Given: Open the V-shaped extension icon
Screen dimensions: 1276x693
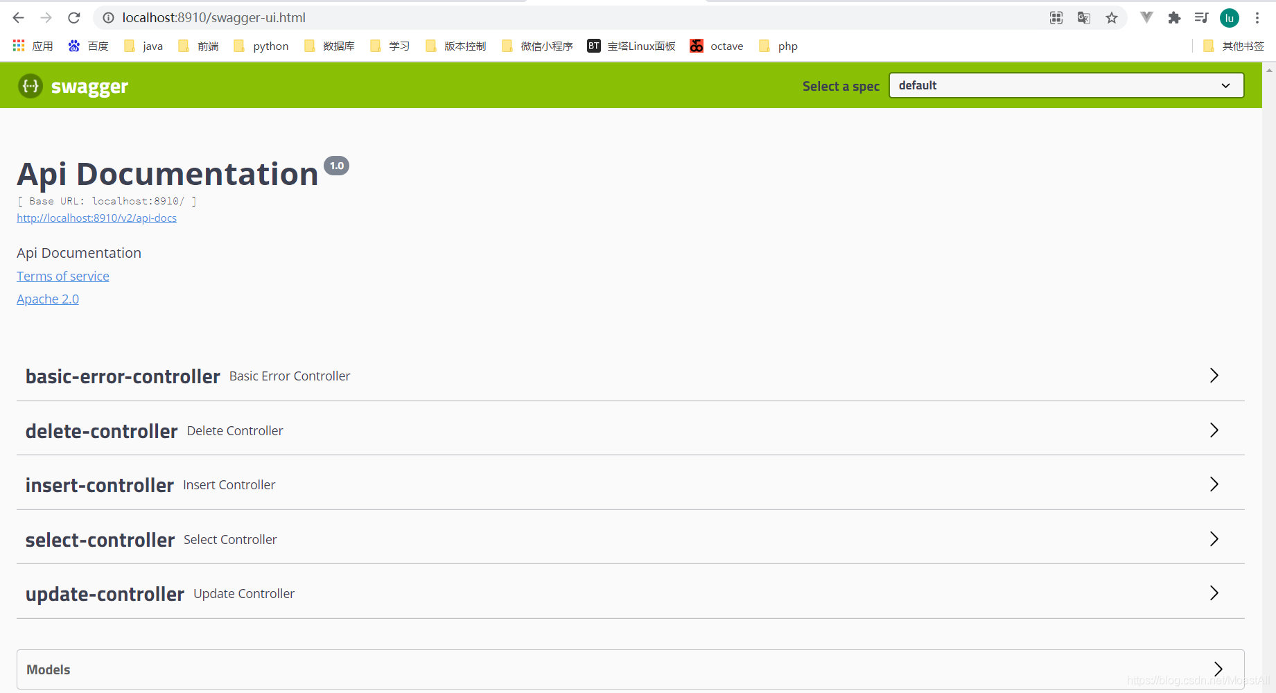Looking at the screenshot, I should pos(1146,18).
